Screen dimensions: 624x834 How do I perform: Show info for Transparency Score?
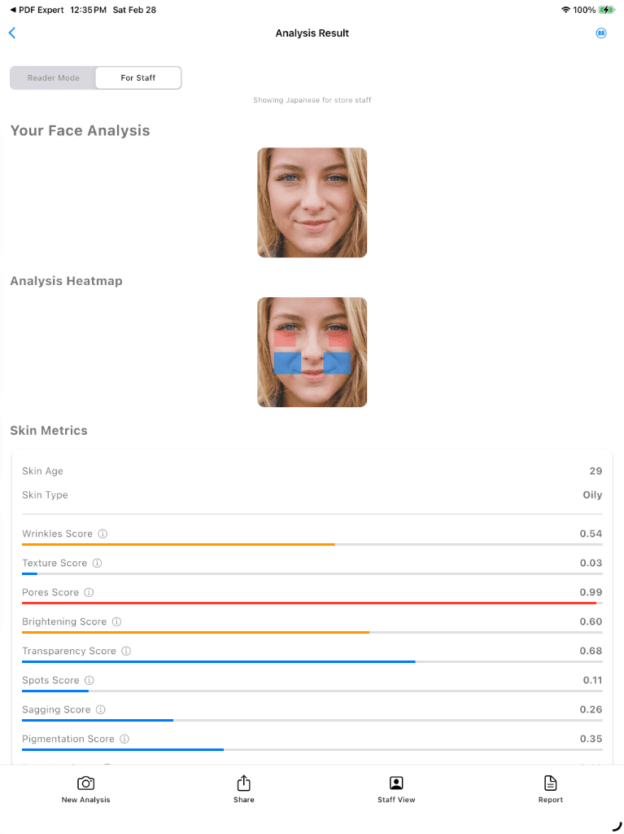pyautogui.click(x=126, y=652)
